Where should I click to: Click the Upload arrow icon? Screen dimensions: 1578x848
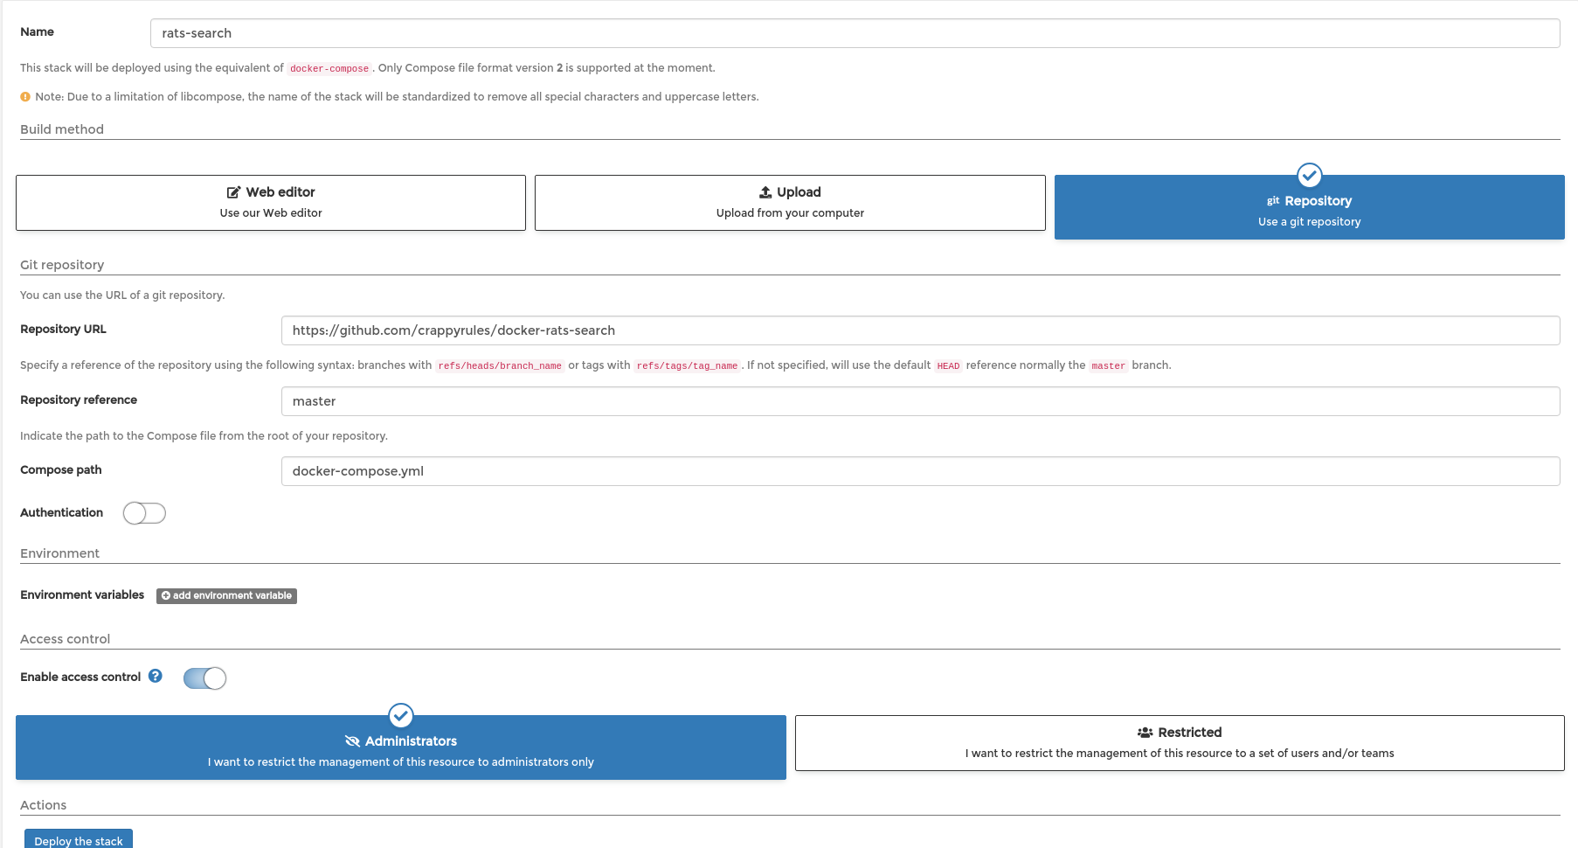coord(765,192)
